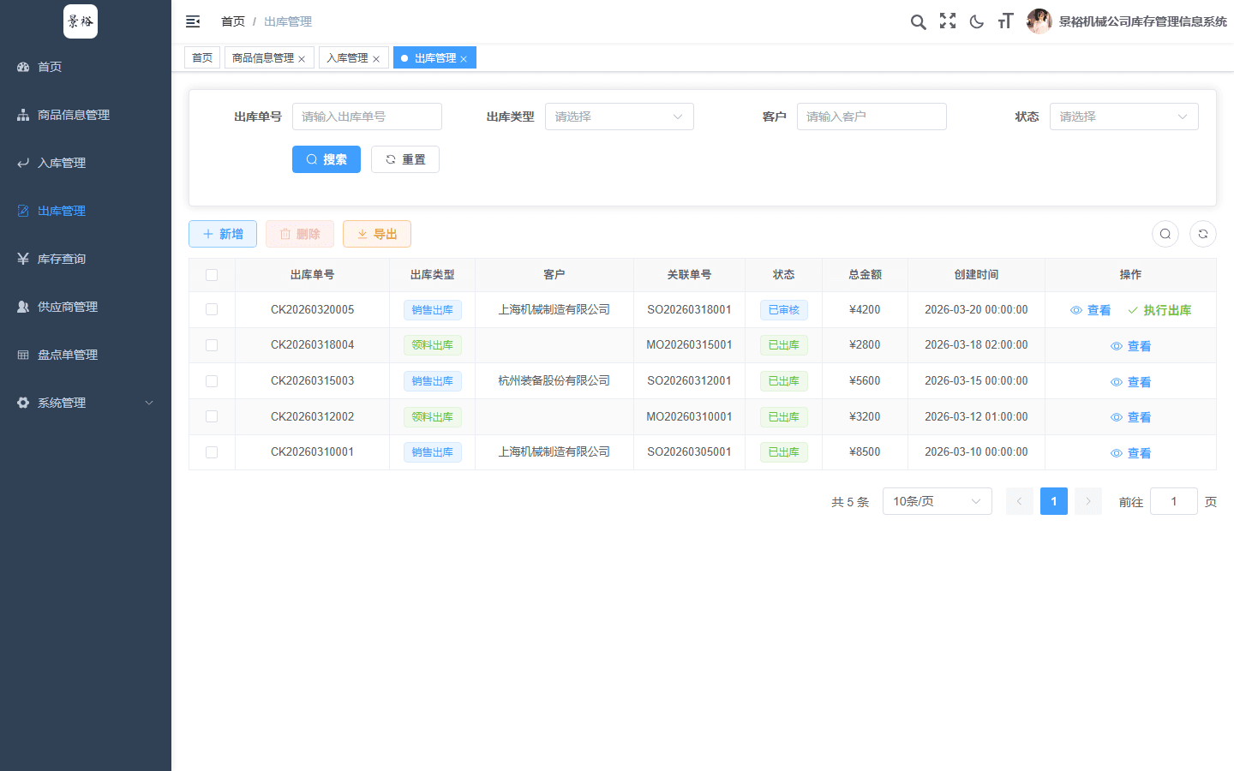
Task: Open 10条/页 page size dropdown
Action: [937, 501]
